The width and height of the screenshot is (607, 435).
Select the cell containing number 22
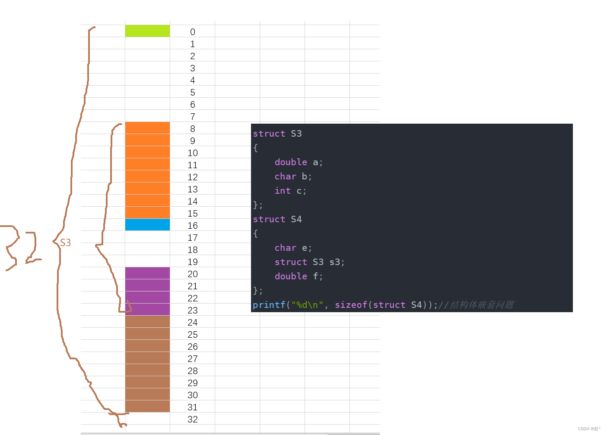(x=192, y=297)
